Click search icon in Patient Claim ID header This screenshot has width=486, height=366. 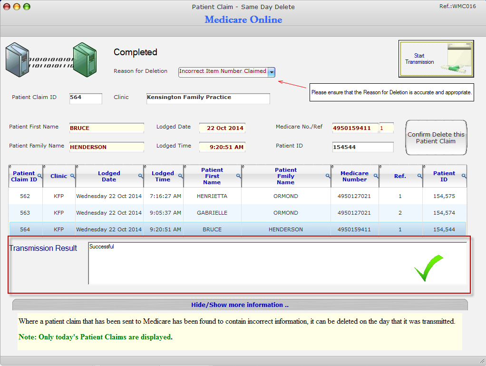(x=39, y=176)
